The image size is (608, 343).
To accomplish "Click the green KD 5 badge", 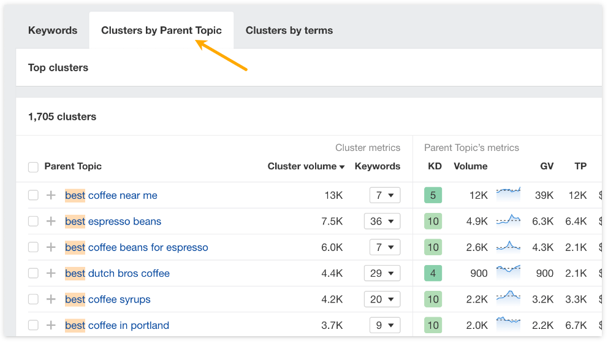I will pyautogui.click(x=433, y=195).
